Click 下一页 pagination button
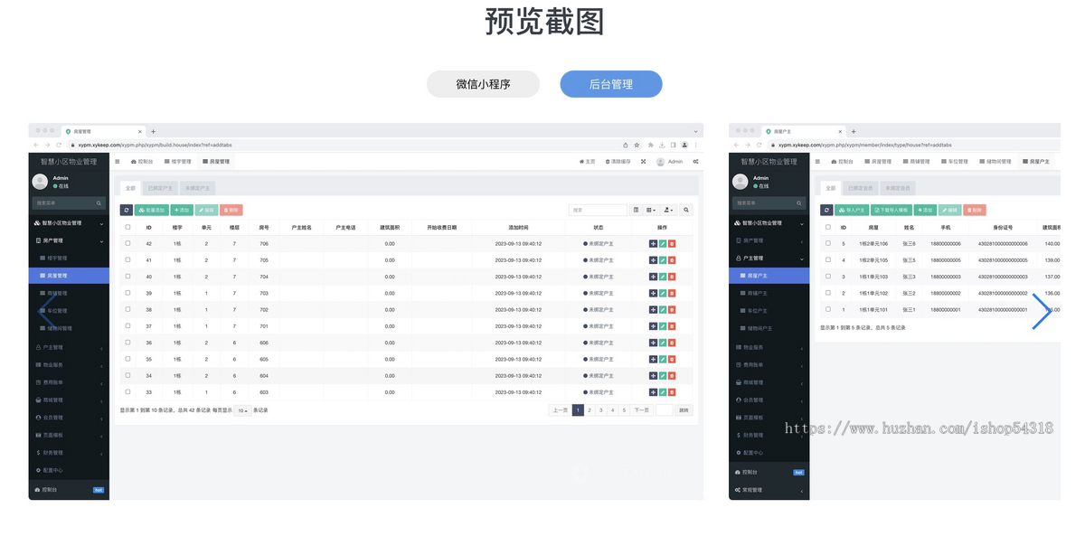1085x555 pixels. (641, 410)
